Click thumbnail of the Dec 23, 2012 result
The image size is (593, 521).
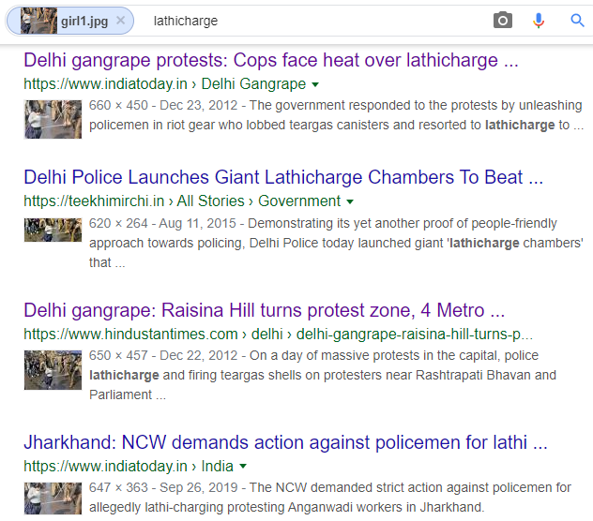point(53,119)
